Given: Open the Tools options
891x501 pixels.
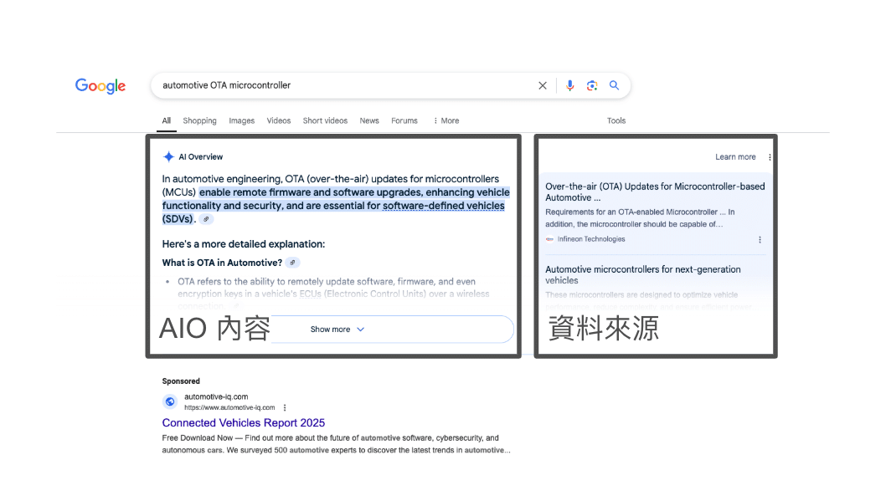Looking at the screenshot, I should click(x=616, y=120).
